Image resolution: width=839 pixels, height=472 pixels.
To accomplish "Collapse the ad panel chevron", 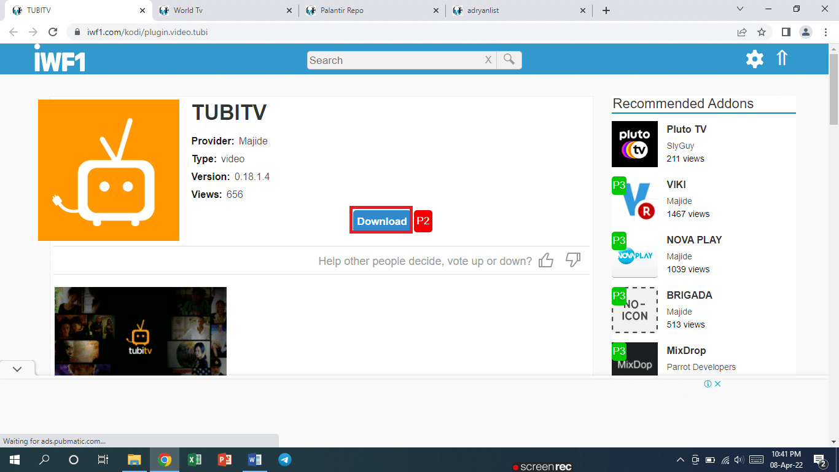I will click(x=17, y=369).
